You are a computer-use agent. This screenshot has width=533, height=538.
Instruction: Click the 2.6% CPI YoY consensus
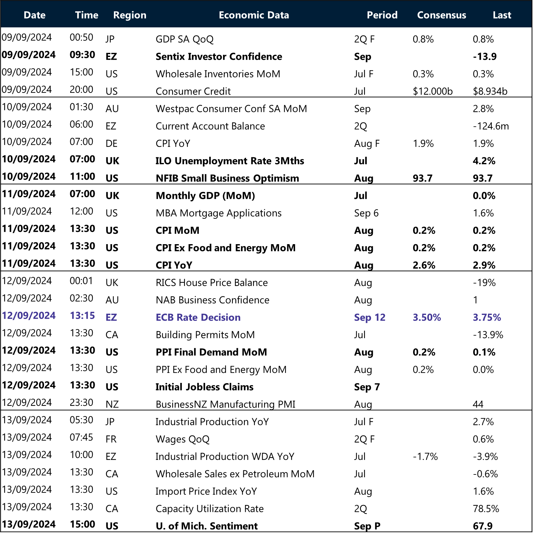pyautogui.click(x=424, y=265)
